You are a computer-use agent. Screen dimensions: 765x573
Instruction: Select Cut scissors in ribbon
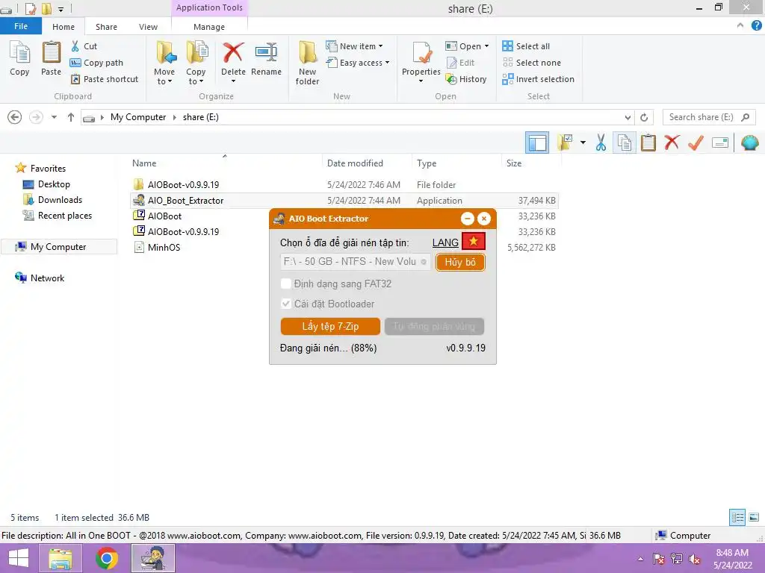[x=84, y=46]
